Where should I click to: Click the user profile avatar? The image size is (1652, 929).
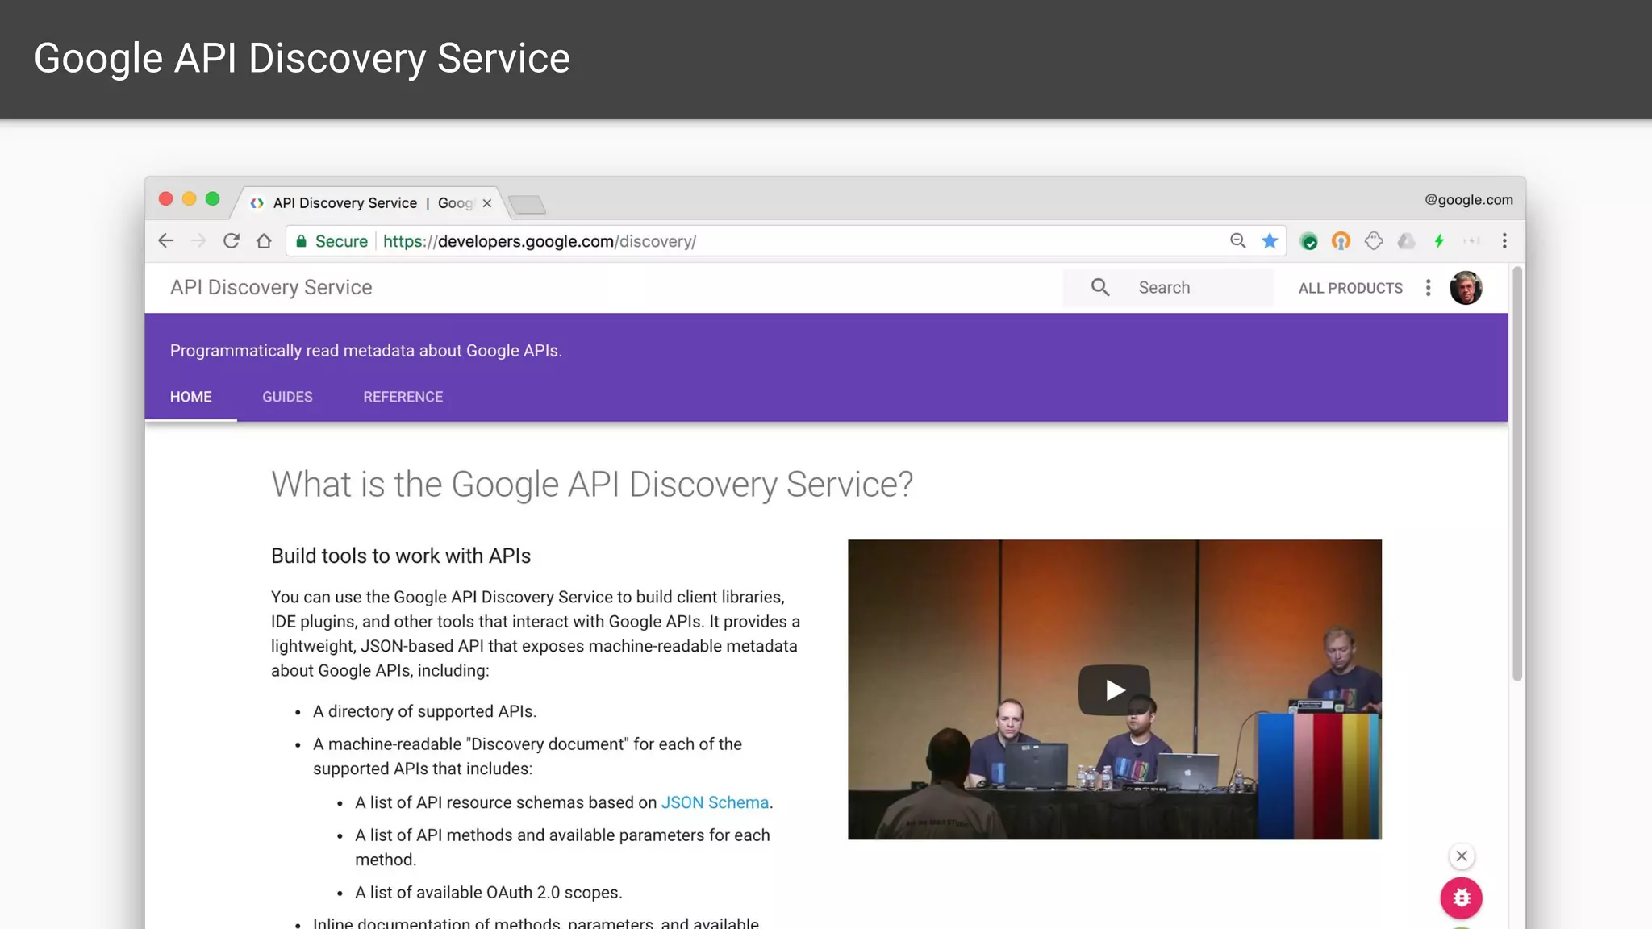coord(1466,288)
